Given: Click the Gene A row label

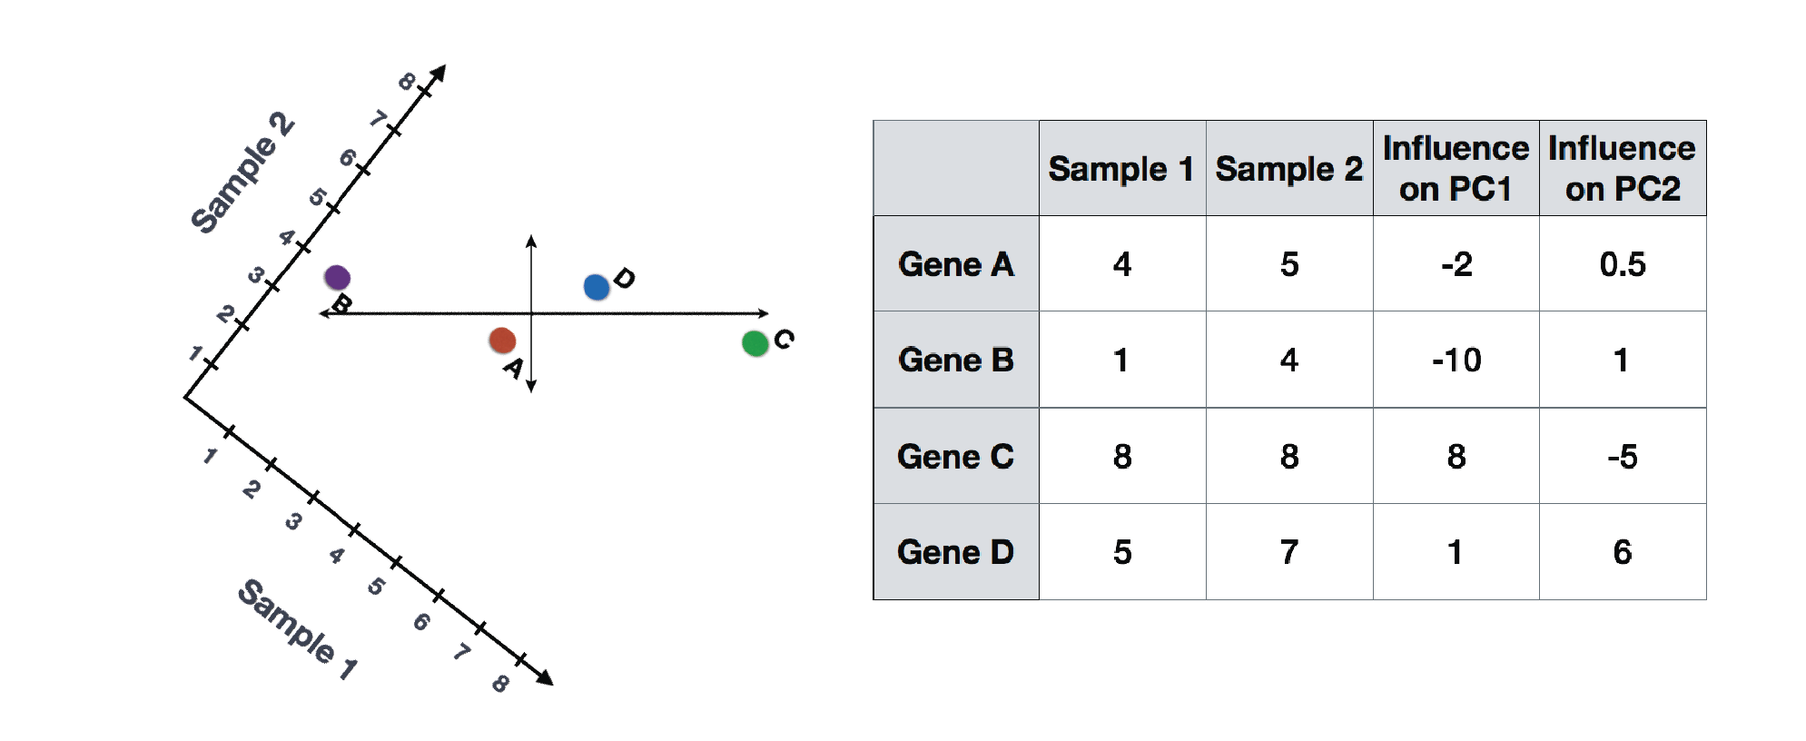Looking at the screenshot, I should point(956,264).
